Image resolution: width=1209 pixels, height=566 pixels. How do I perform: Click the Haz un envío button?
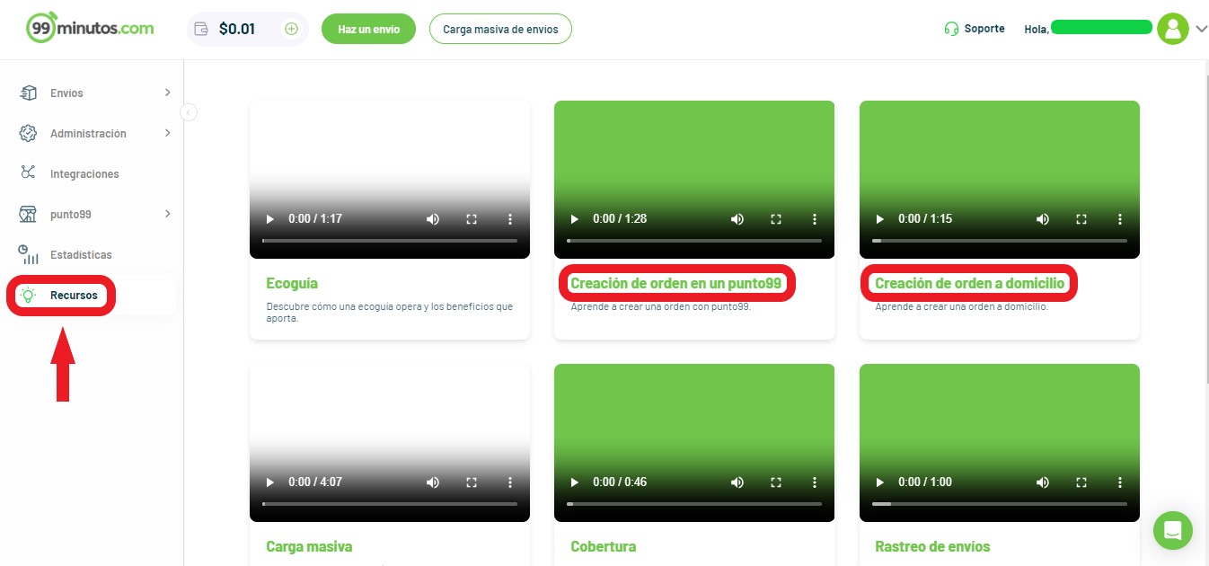[368, 29]
